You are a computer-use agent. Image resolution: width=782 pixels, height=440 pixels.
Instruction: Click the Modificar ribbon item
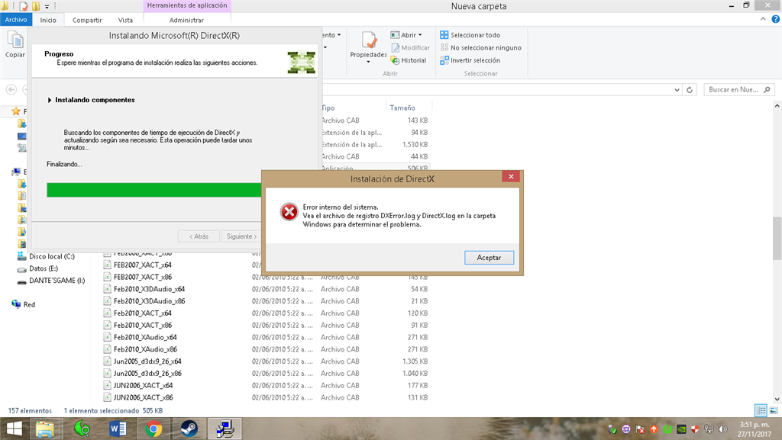tap(410, 48)
